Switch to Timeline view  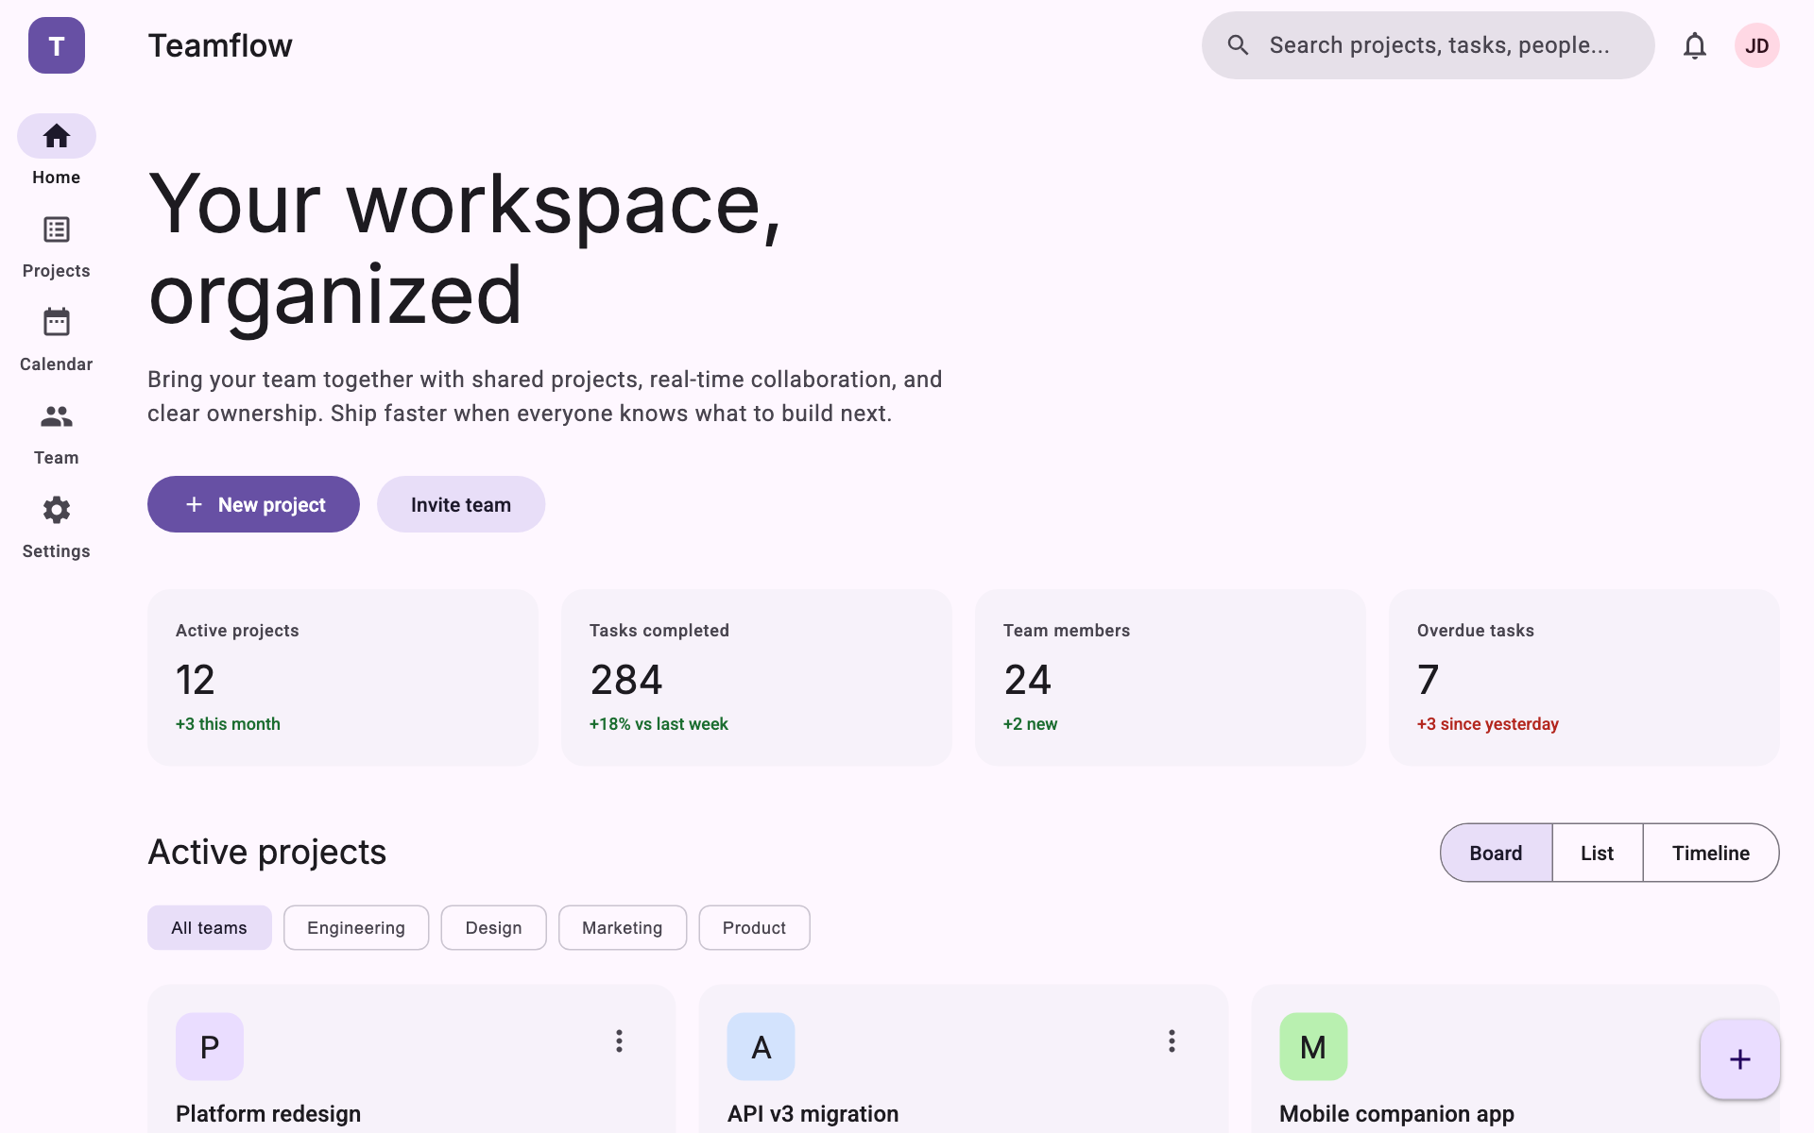click(x=1710, y=854)
